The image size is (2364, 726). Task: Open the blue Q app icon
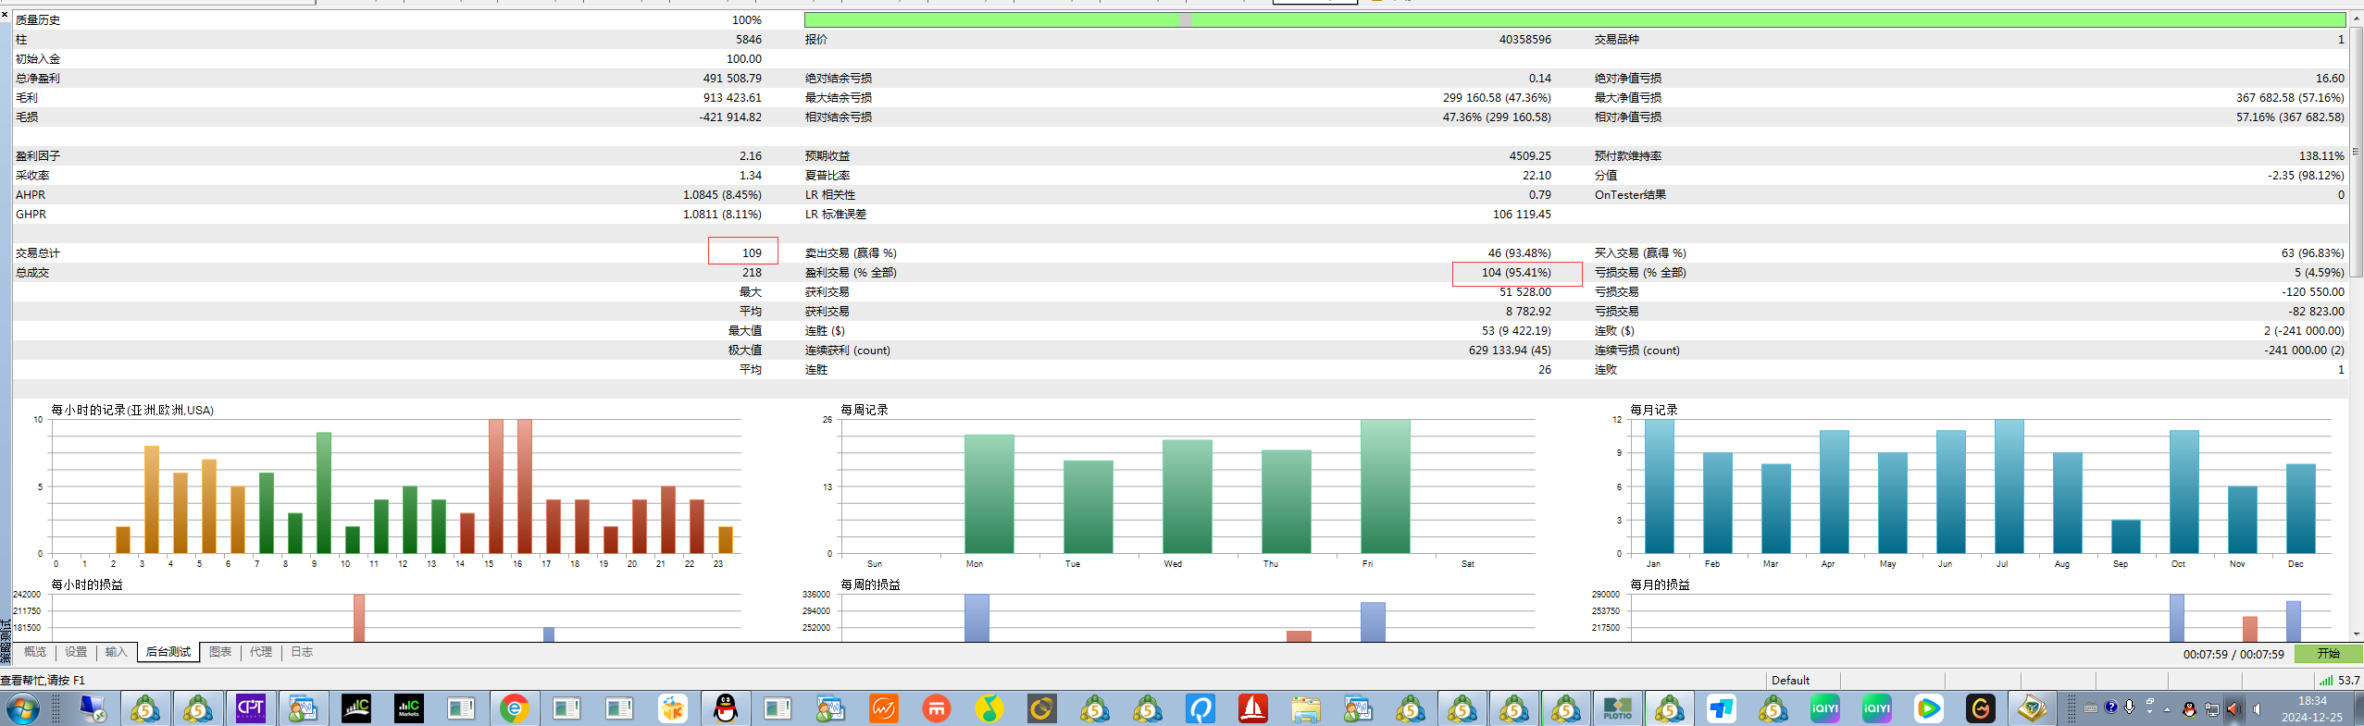coord(1200,709)
